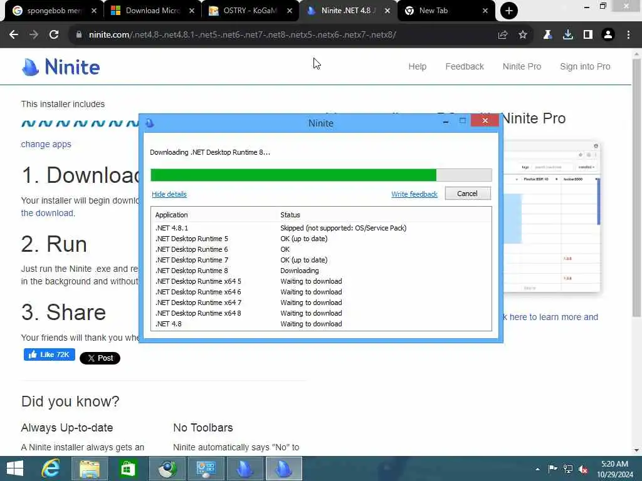This screenshot has width=642, height=481.
Task: View site info via the padlock icon
Action: coord(79,35)
